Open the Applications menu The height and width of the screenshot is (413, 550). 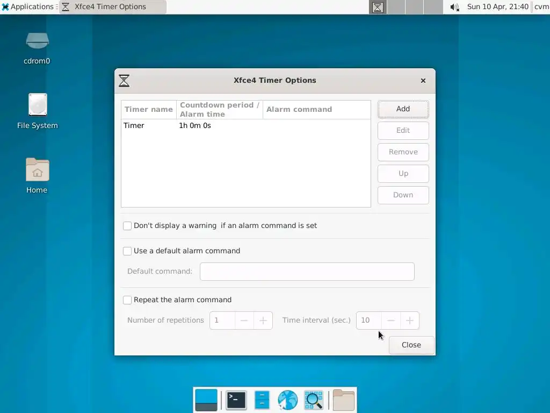(x=28, y=6)
